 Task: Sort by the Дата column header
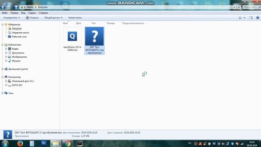pos(78,23)
